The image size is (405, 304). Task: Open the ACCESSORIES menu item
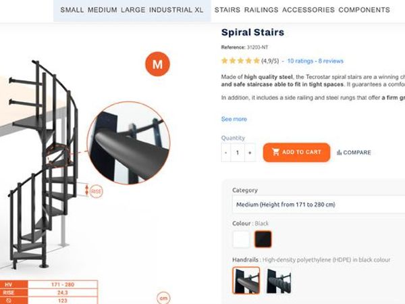click(x=308, y=10)
